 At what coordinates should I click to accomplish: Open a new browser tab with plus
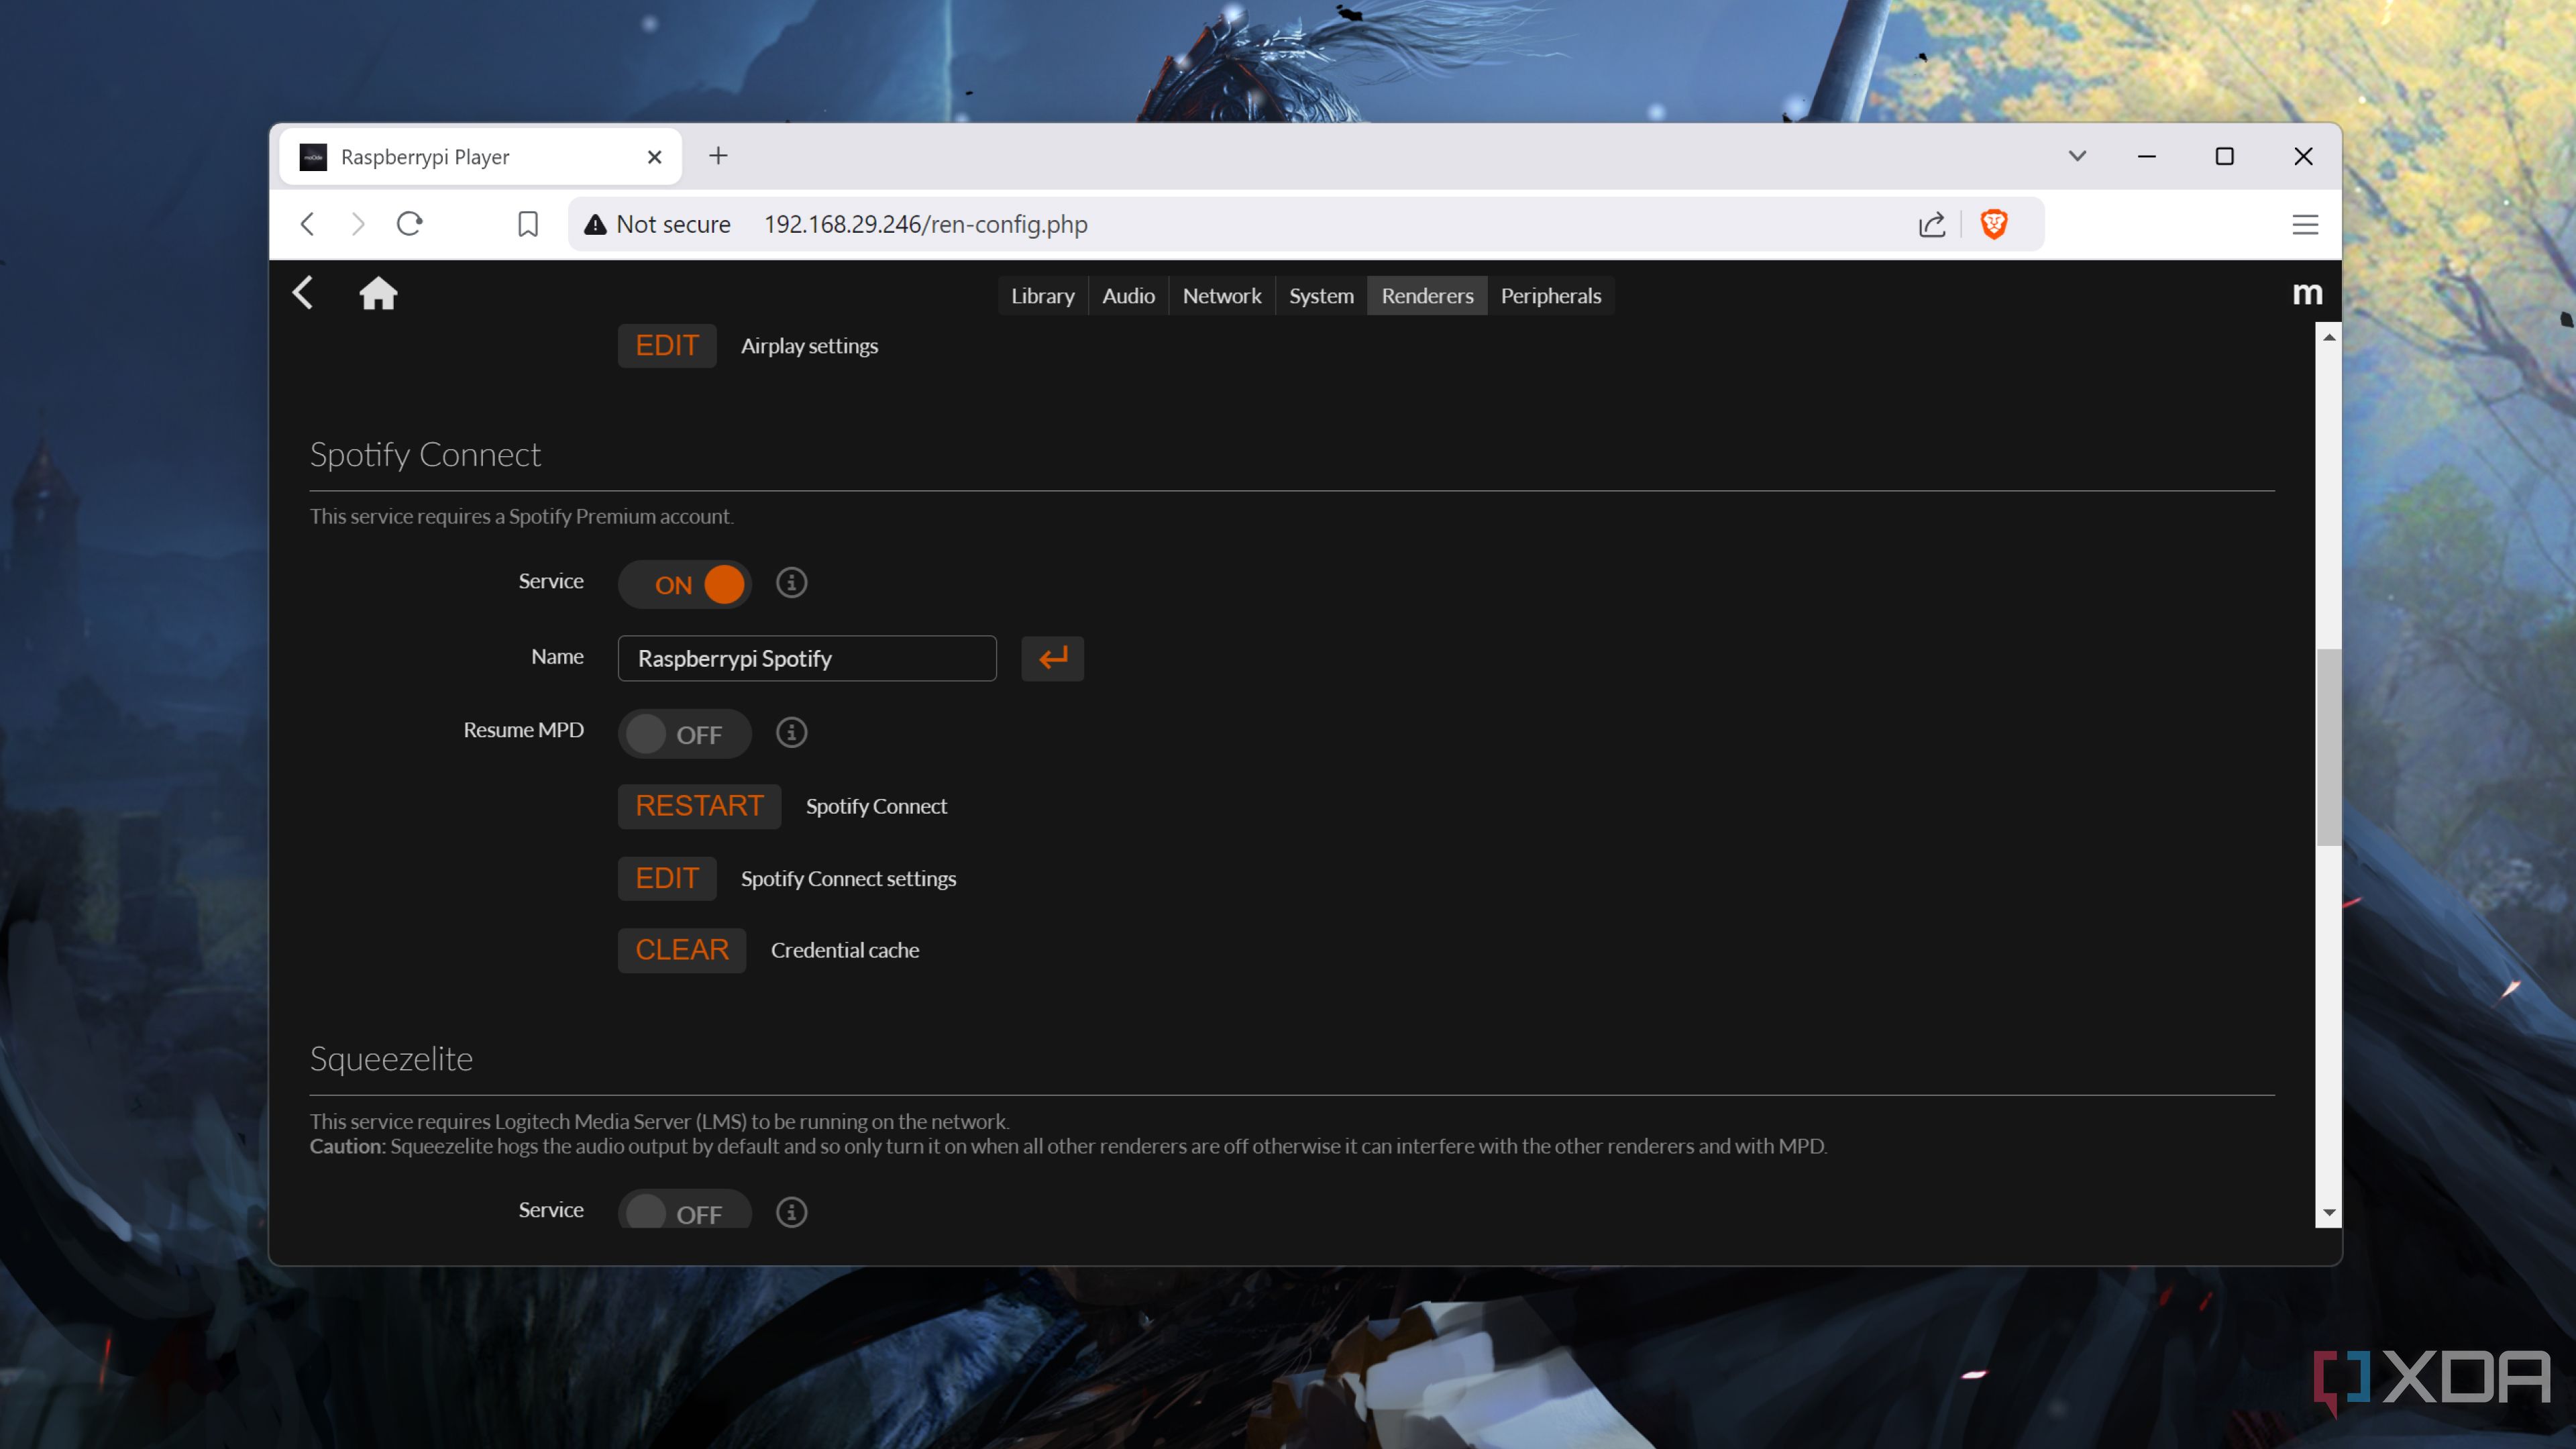[x=718, y=156]
